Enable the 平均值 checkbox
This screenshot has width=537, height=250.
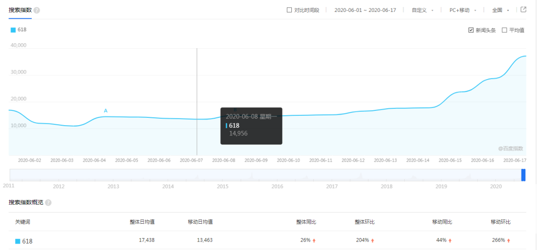coord(504,30)
